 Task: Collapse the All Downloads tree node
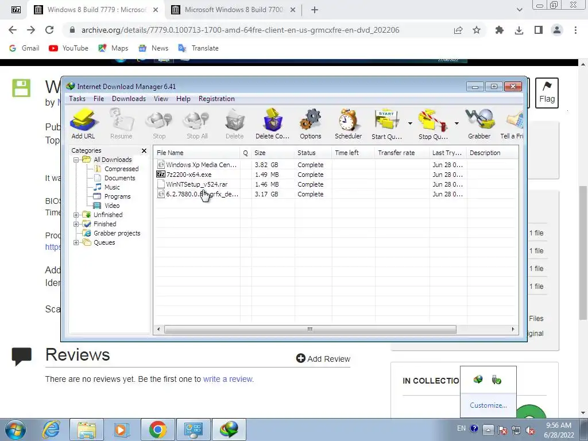tap(76, 160)
